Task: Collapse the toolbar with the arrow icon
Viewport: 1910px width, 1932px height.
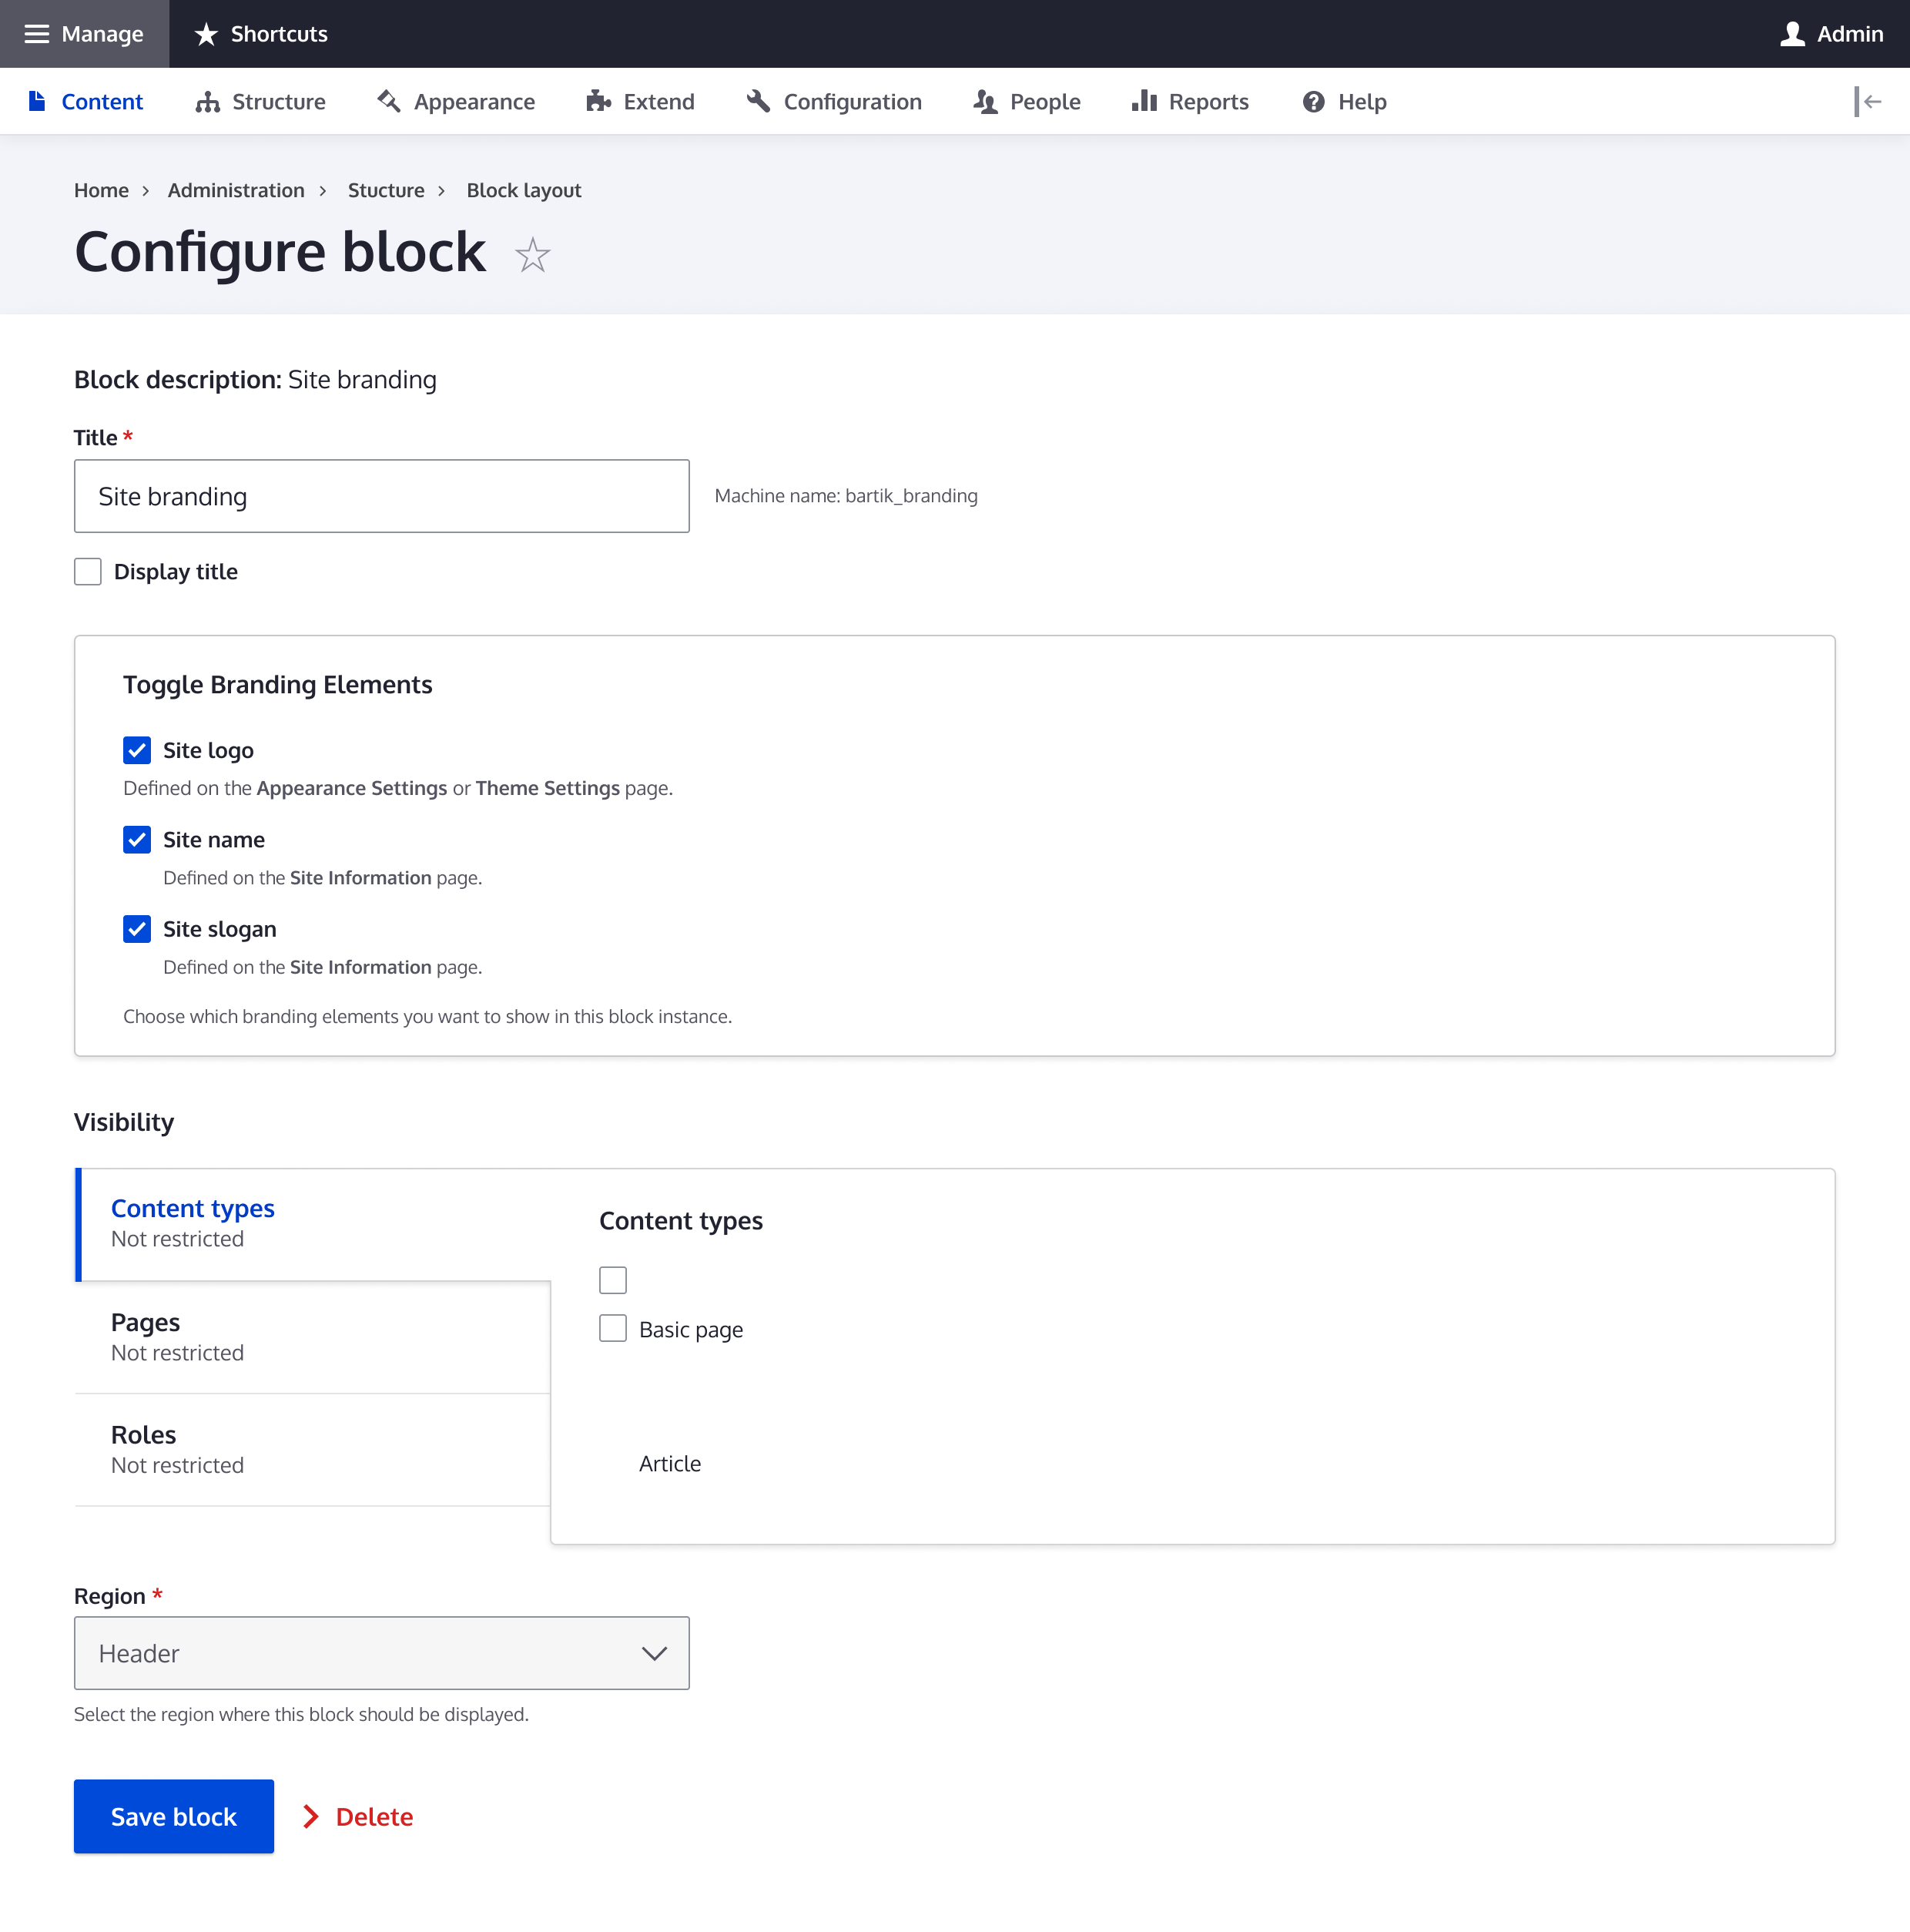Action: (x=1869, y=101)
